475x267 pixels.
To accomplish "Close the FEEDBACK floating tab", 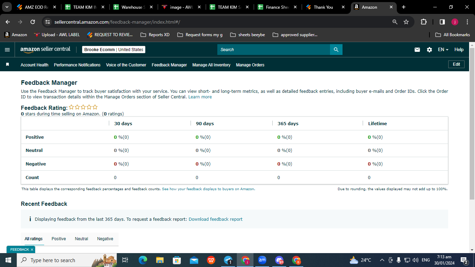I will coord(32,250).
